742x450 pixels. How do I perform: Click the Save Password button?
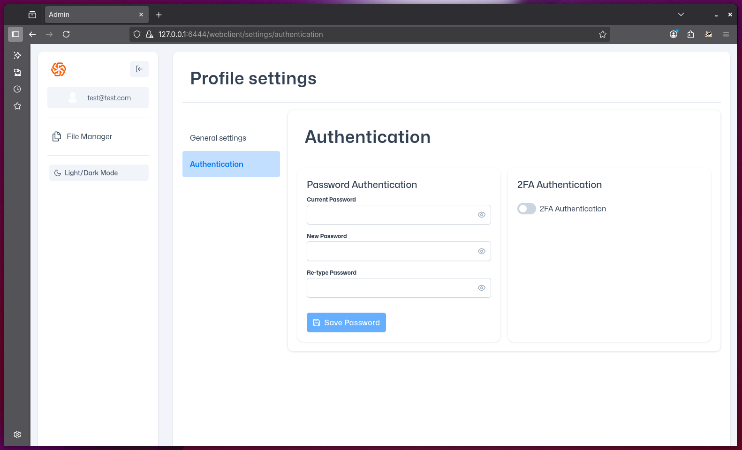click(x=346, y=322)
